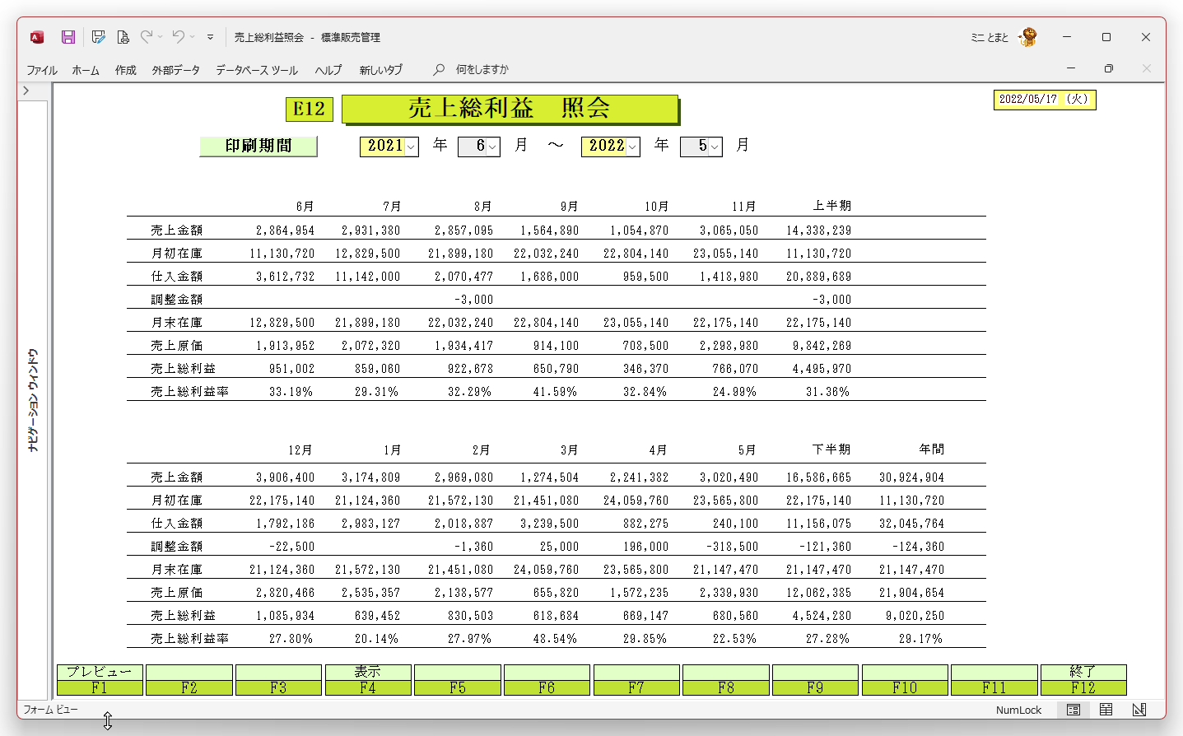1183x736 pixels.
Task: Open print preview quick access icon
Action: (x=123, y=37)
